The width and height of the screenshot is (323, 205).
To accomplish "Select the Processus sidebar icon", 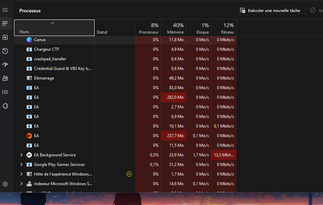I will 5,24.
